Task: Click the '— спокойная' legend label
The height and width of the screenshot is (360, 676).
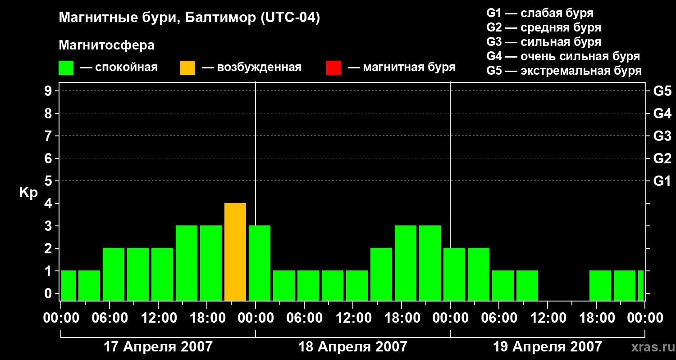Action: pos(119,67)
